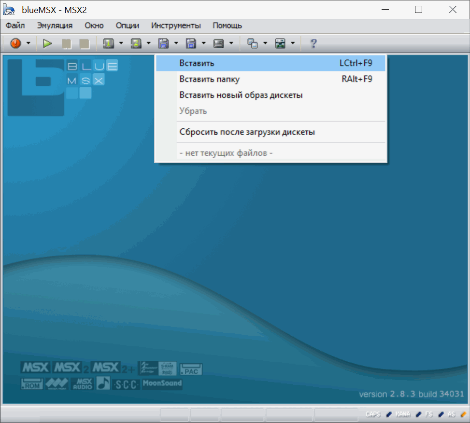Click the stop emulation toolbar icon
This screenshot has height=423, width=470.
84,44
